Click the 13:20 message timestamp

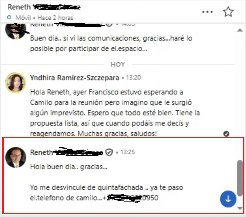pos(134,78)
